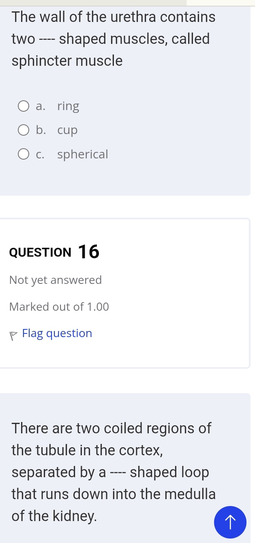The height and width of the screenshot is (543, 255).
Task: Click the flag icon beside Flag question
Action: coord(13,334)
